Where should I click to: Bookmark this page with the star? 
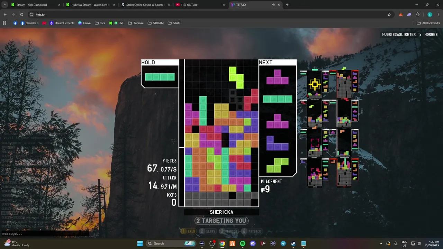(x=389, y=15)
